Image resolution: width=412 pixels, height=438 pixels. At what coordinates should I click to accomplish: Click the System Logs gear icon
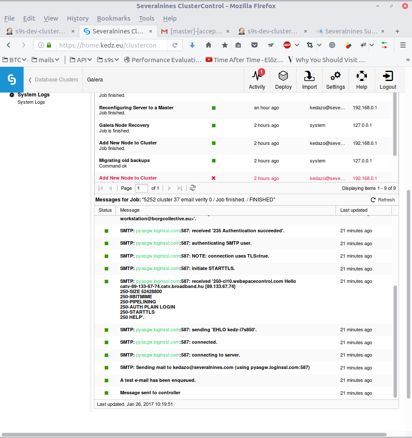[12, 95]
